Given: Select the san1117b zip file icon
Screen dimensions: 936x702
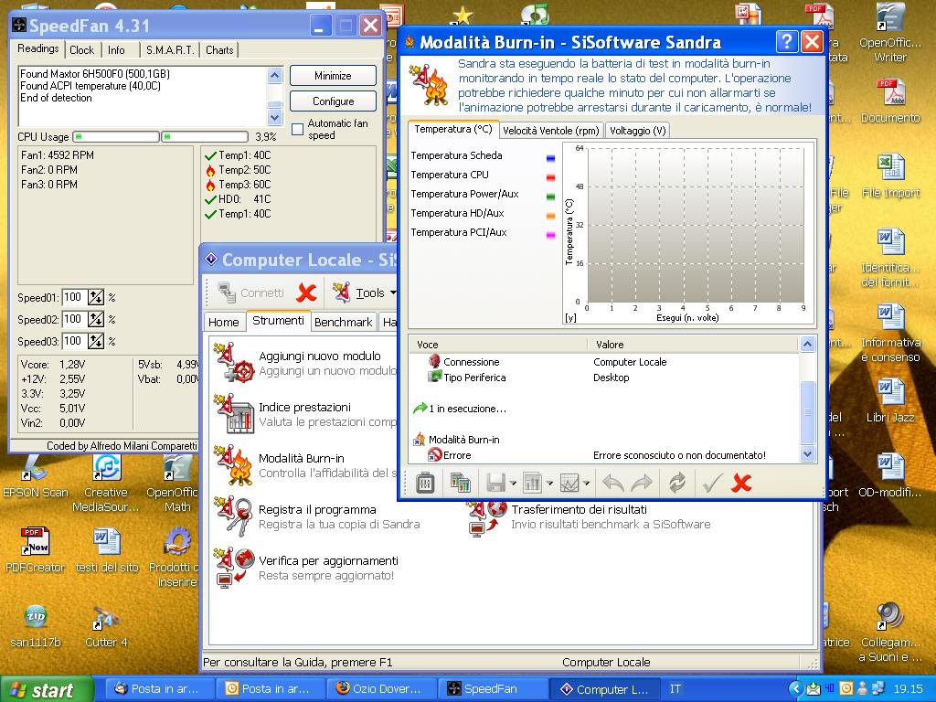Looking at the screenshot, I should click(36, 626).
